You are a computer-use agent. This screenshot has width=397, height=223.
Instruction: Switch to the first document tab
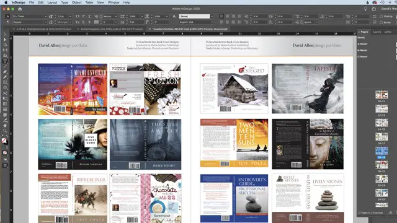(x=42, y=29)
